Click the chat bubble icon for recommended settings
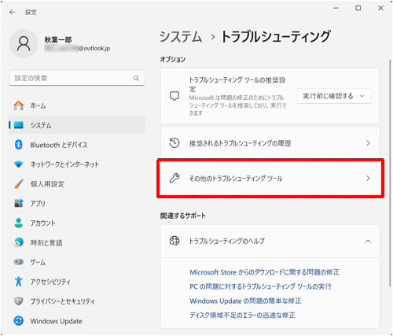The width and height of the screenshot is (393, 336). (x=174, y=96)
